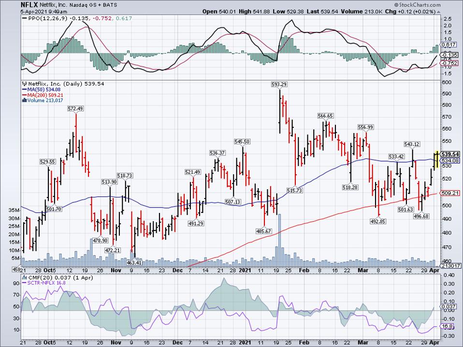The height and width of the screenshot is (347, 463).
Task: Click the red 509.21 MA tag on right axis
Action: pos(450,193)
